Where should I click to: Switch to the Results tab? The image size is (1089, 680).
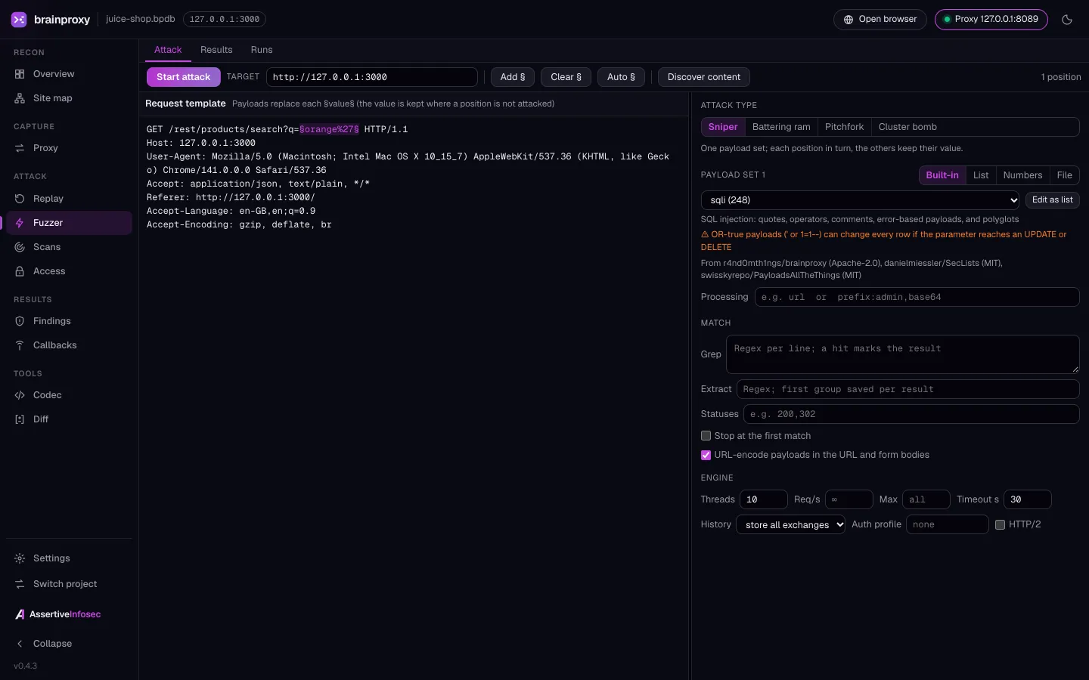click(x=216, y=50)
